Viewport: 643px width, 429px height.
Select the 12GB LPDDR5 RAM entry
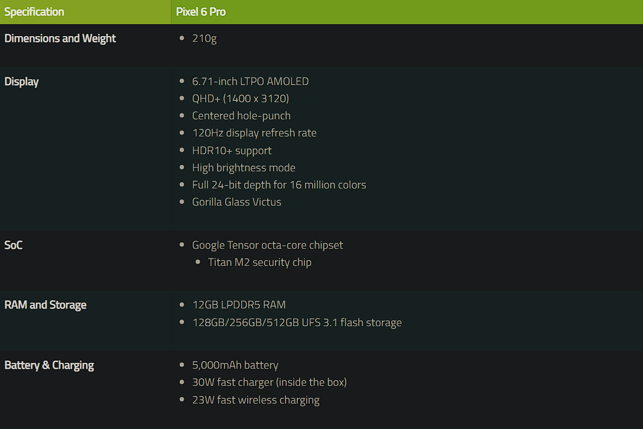click(239, 305)
